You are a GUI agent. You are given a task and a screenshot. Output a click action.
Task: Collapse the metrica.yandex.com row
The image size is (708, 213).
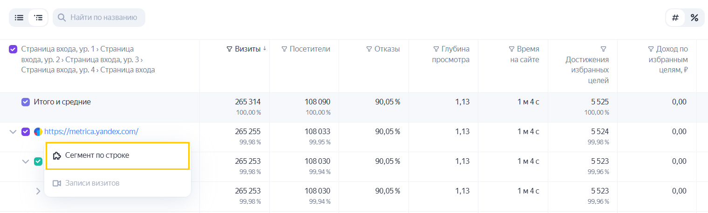tap(13, 132)
